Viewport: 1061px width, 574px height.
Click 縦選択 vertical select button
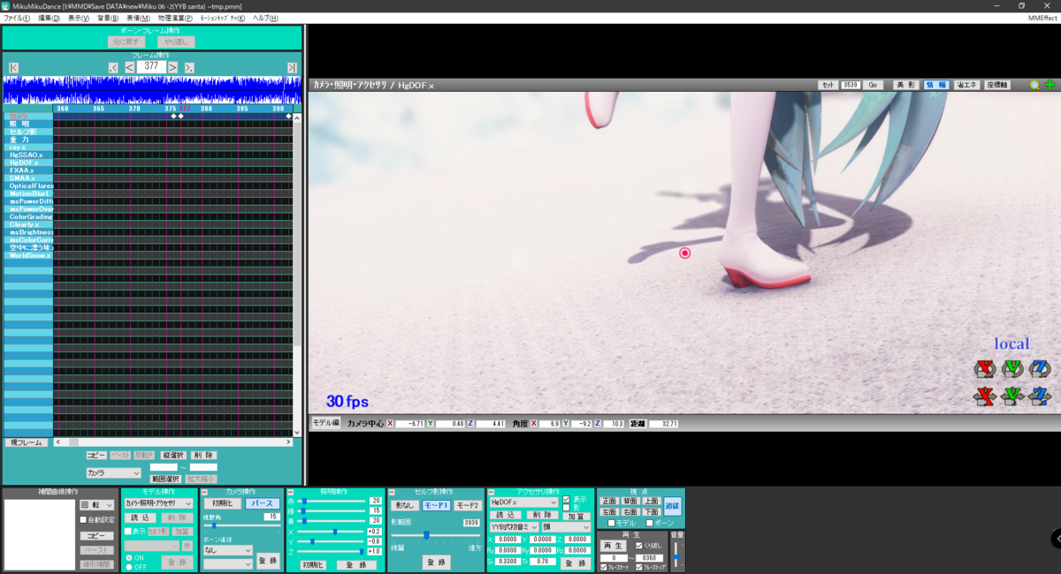coord(174,456)
